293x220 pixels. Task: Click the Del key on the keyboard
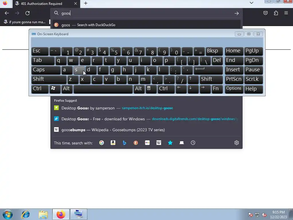pyautogui.click(x=217, y=61)
